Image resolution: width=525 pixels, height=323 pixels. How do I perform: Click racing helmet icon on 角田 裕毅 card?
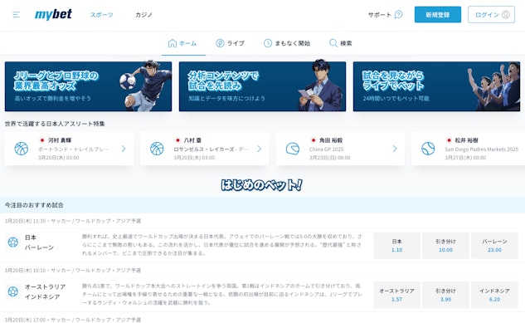(292, 149)
